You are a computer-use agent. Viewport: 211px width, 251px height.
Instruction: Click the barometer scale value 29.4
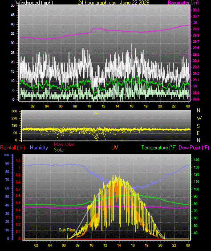coord(196,61)
